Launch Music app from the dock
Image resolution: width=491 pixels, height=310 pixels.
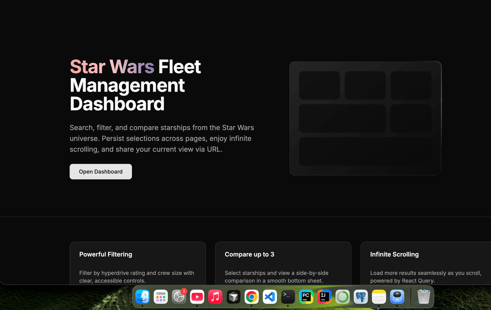click(215, 297)
